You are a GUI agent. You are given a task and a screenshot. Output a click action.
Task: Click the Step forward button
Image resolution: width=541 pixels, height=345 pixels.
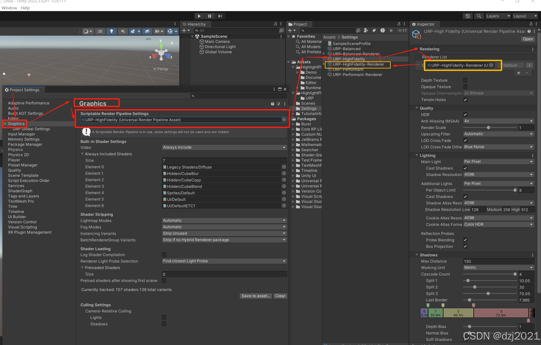(220, 16)
